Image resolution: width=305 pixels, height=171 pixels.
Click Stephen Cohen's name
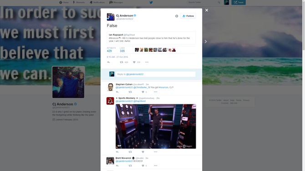pos(124,84)
